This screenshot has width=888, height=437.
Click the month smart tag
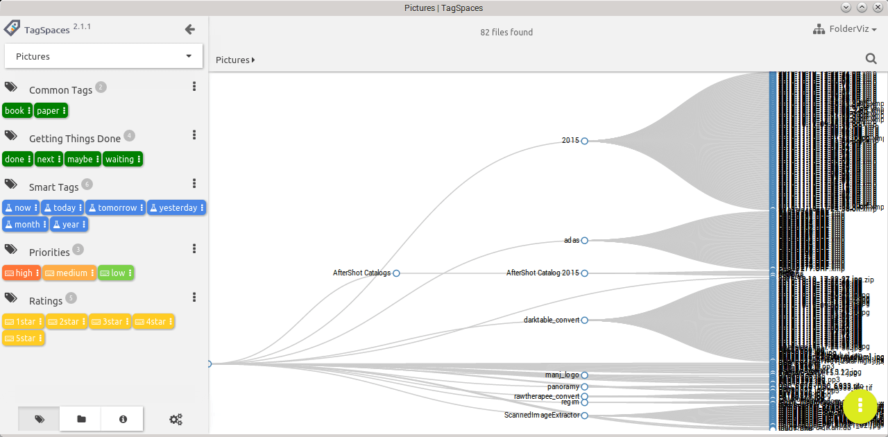click(x=25, y=224)
